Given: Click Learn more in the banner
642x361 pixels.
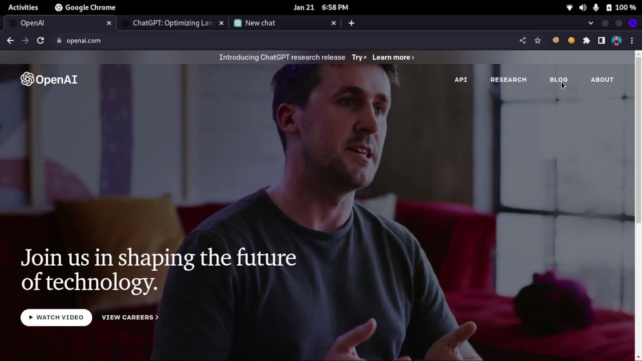Looking at the screenshot, I should click(393, 57).
